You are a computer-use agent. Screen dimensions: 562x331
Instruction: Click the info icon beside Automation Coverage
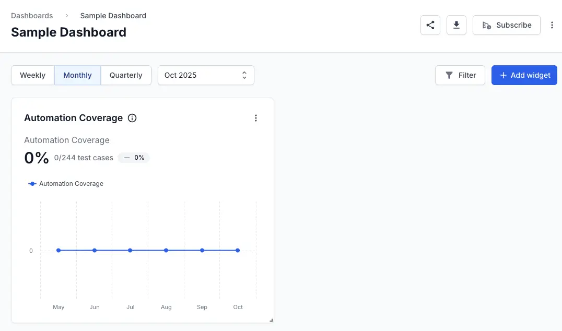pyautogui.click(x=132, y=118)
